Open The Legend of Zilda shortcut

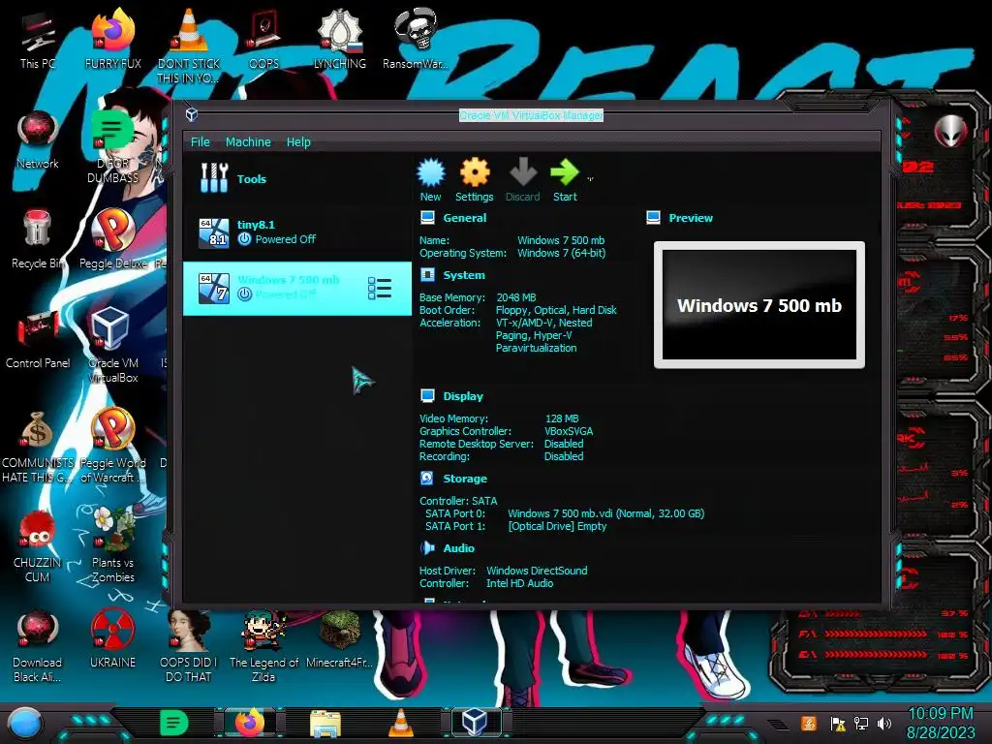pos(263,646)
